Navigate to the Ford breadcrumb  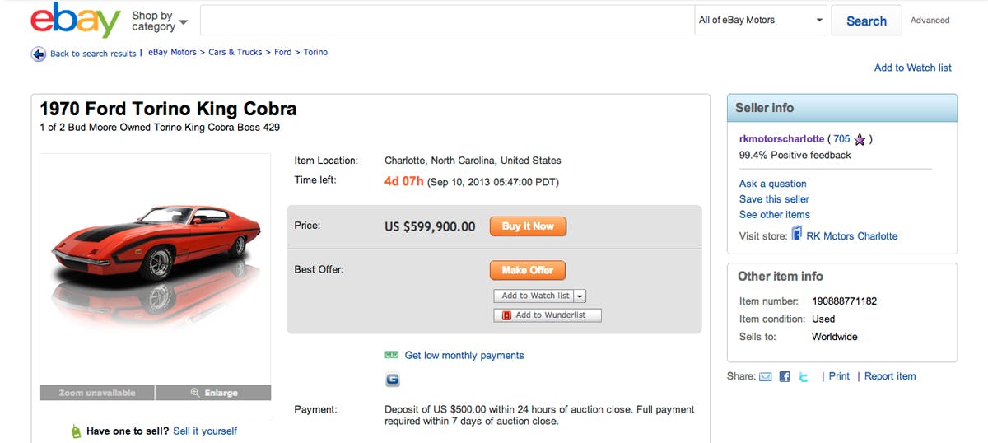click(x=282, y=52)
